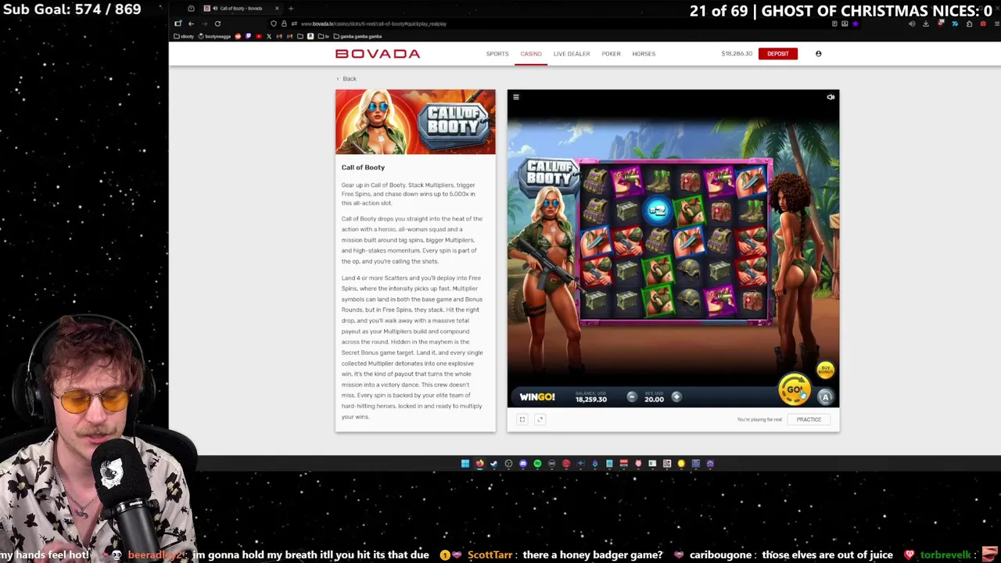Go Back to the casino lobby
1001x563 pixels.
346,79
